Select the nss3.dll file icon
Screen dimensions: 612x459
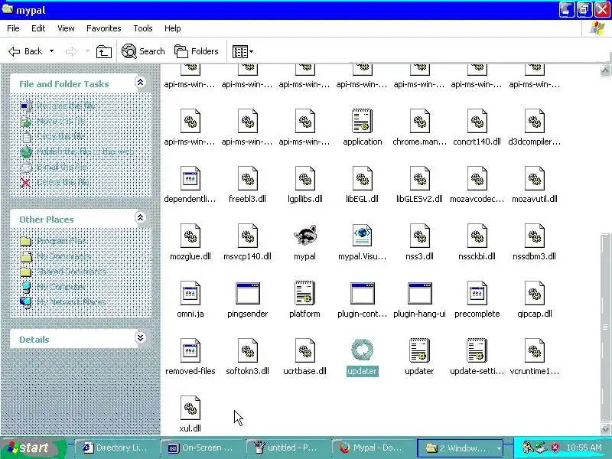coord(419,236)
